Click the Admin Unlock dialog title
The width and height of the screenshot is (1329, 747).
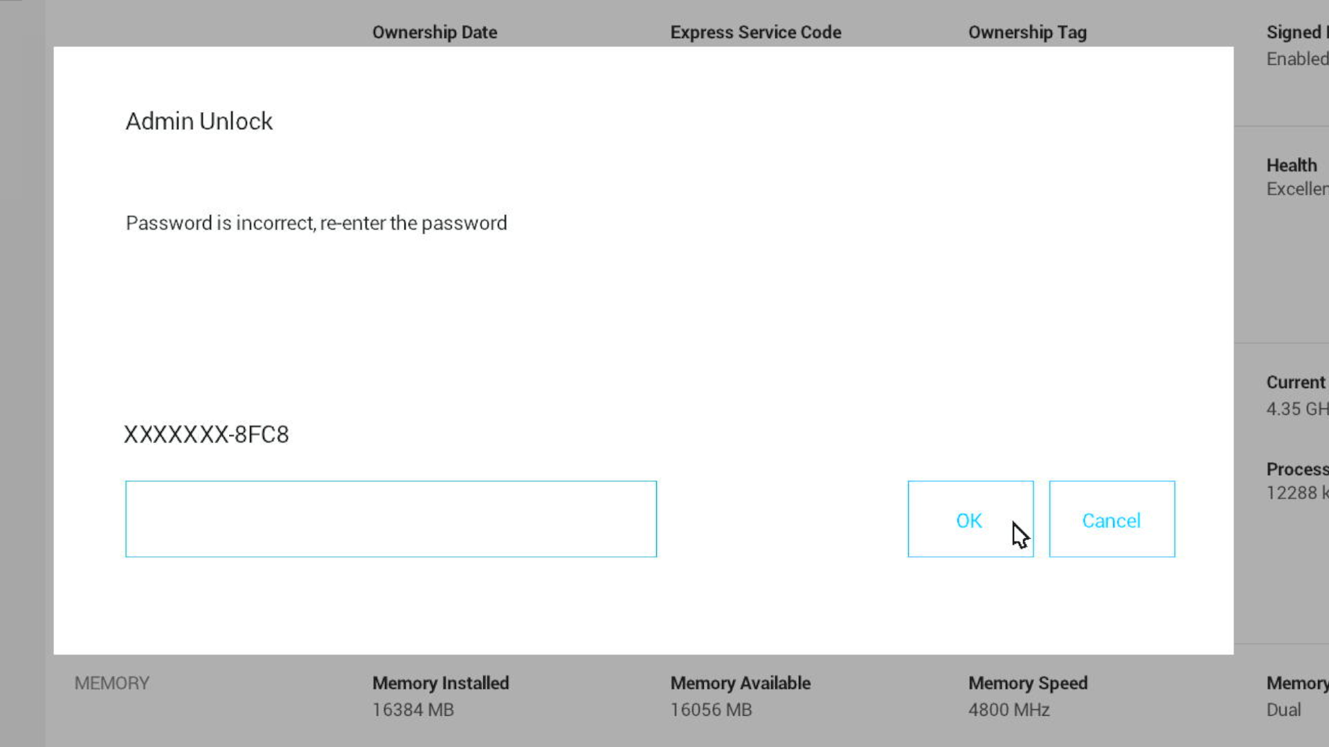pyautogui.click(x=199, y=121)
